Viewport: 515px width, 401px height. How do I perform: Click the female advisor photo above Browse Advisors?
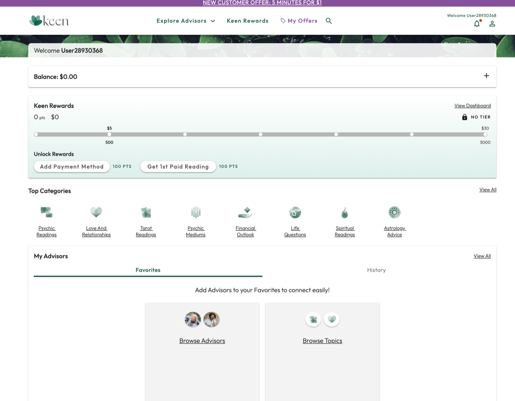tap(193, 319)
